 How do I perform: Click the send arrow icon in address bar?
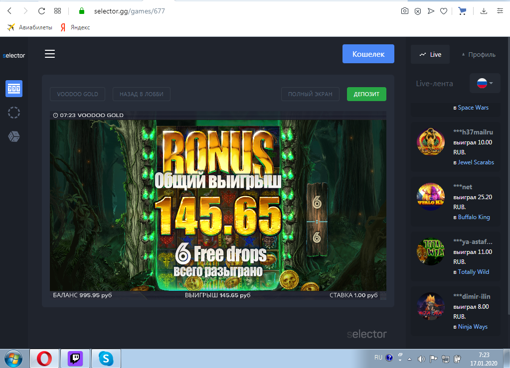tap(431, 11)
